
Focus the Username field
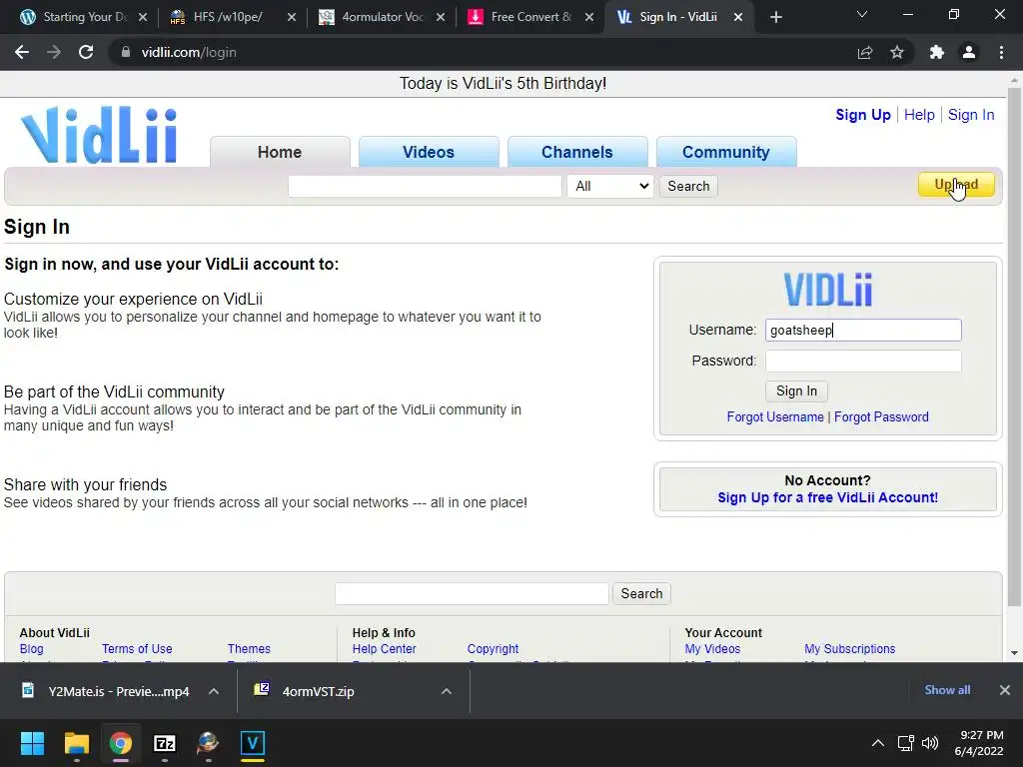pos(863,330)
